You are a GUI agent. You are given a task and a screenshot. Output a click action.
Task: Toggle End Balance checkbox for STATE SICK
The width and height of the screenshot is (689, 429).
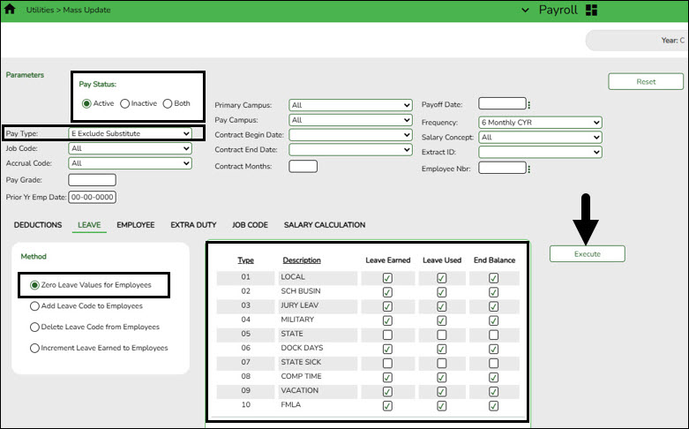[x=493, y=363]
